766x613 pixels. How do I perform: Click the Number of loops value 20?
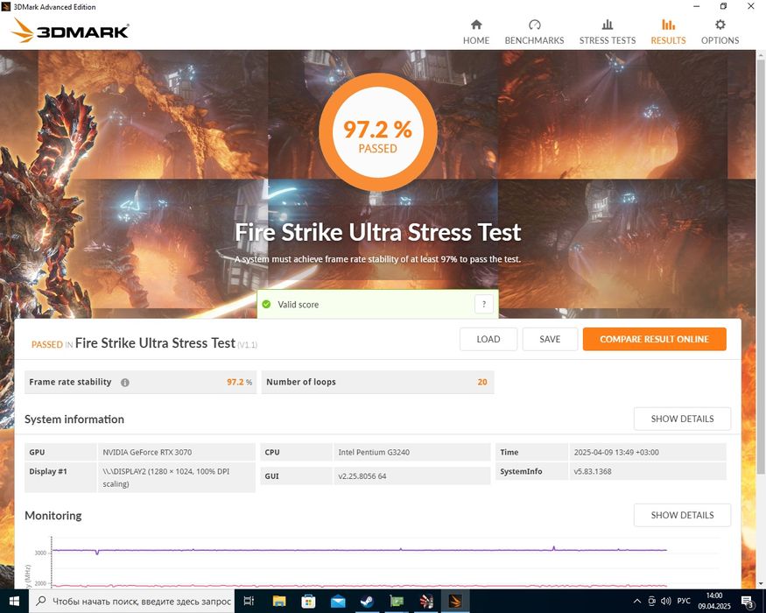pyautogui.click(x=482, y=382)
